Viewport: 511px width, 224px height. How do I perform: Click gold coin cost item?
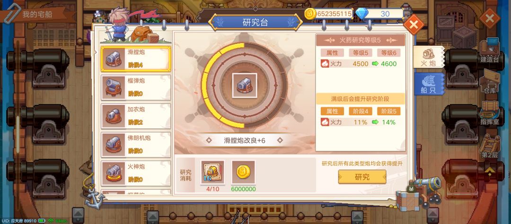[x=243, y=172]
